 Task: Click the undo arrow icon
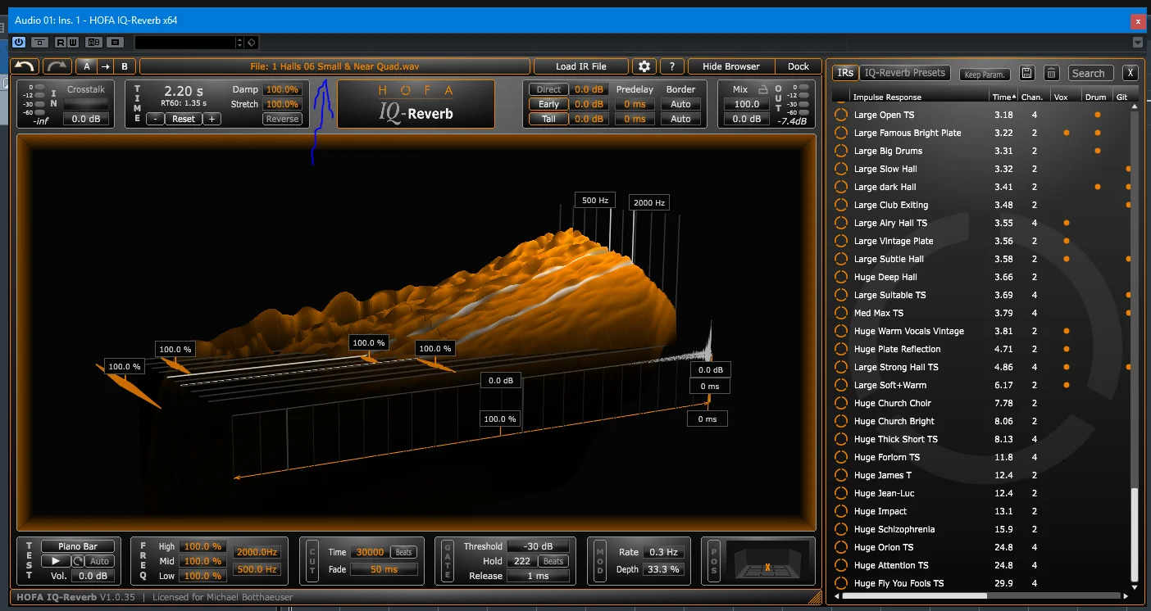tap(25, 66)
